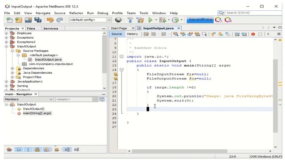Viewport: 285px width, 160px height.
Task: Open the default config dropdown
Action: (x=90, y=20)
